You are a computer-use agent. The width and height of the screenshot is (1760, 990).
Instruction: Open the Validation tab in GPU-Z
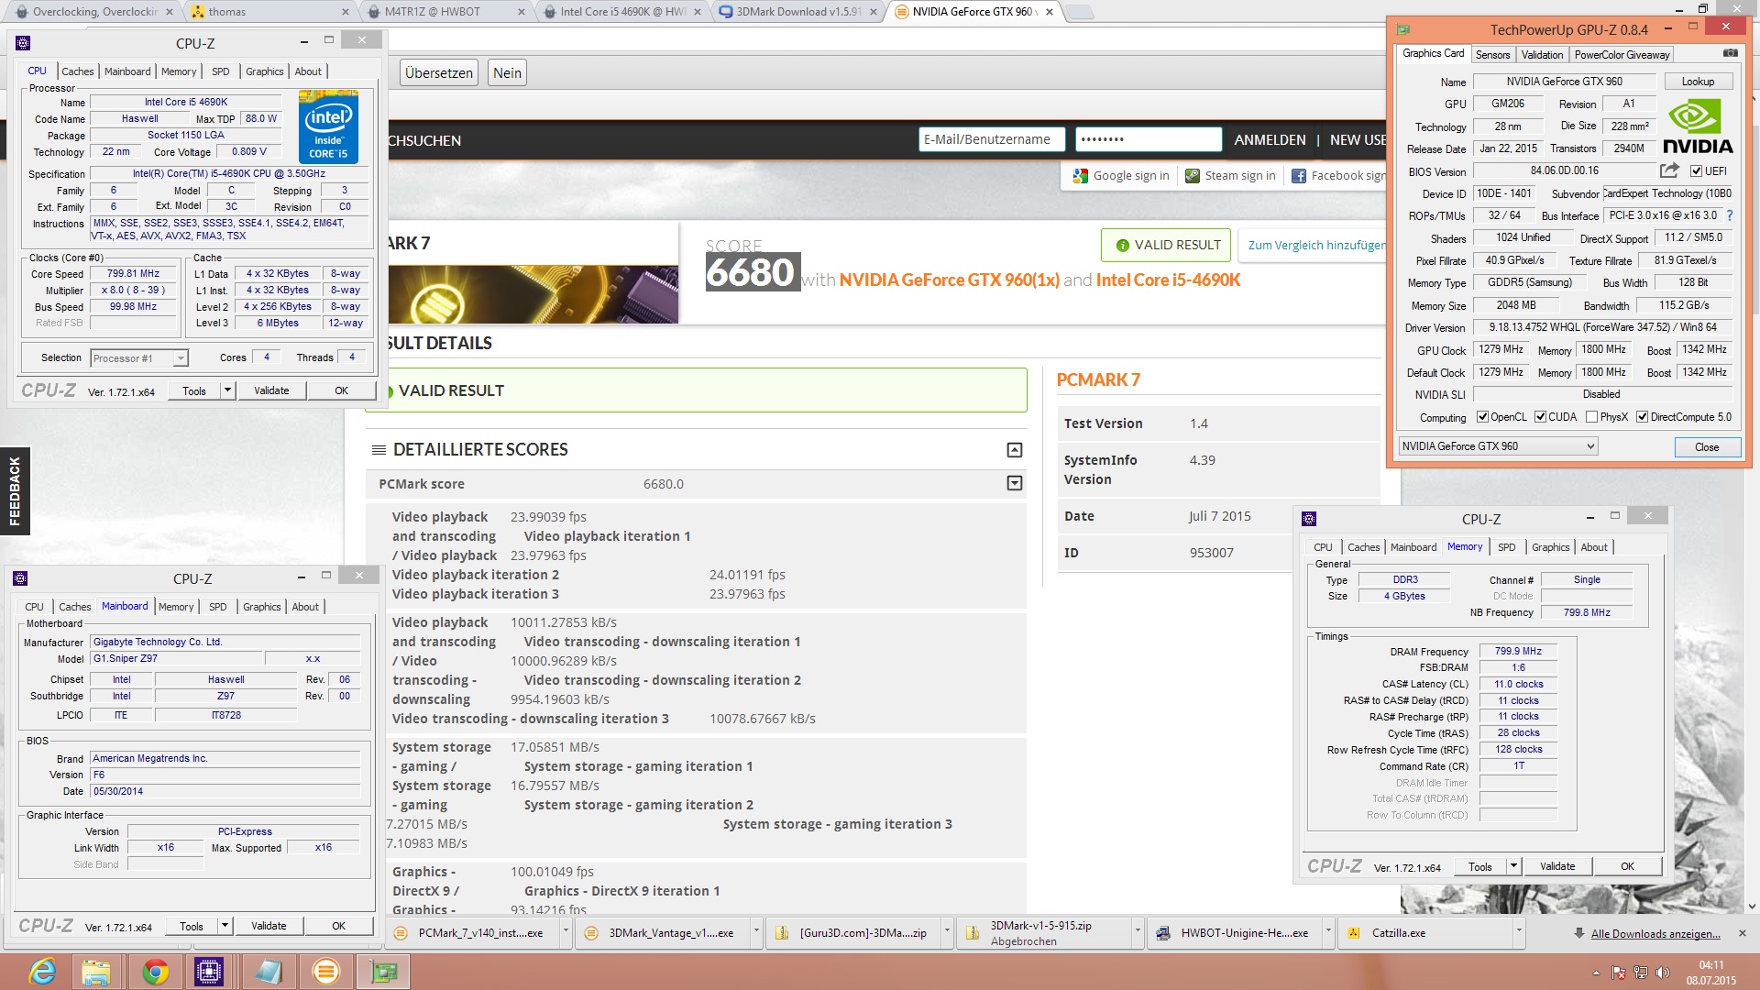tap(1542, 55)
